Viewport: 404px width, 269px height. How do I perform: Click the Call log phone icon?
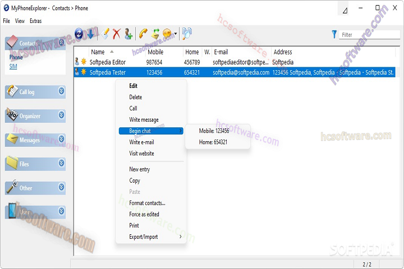coord(12,91)
